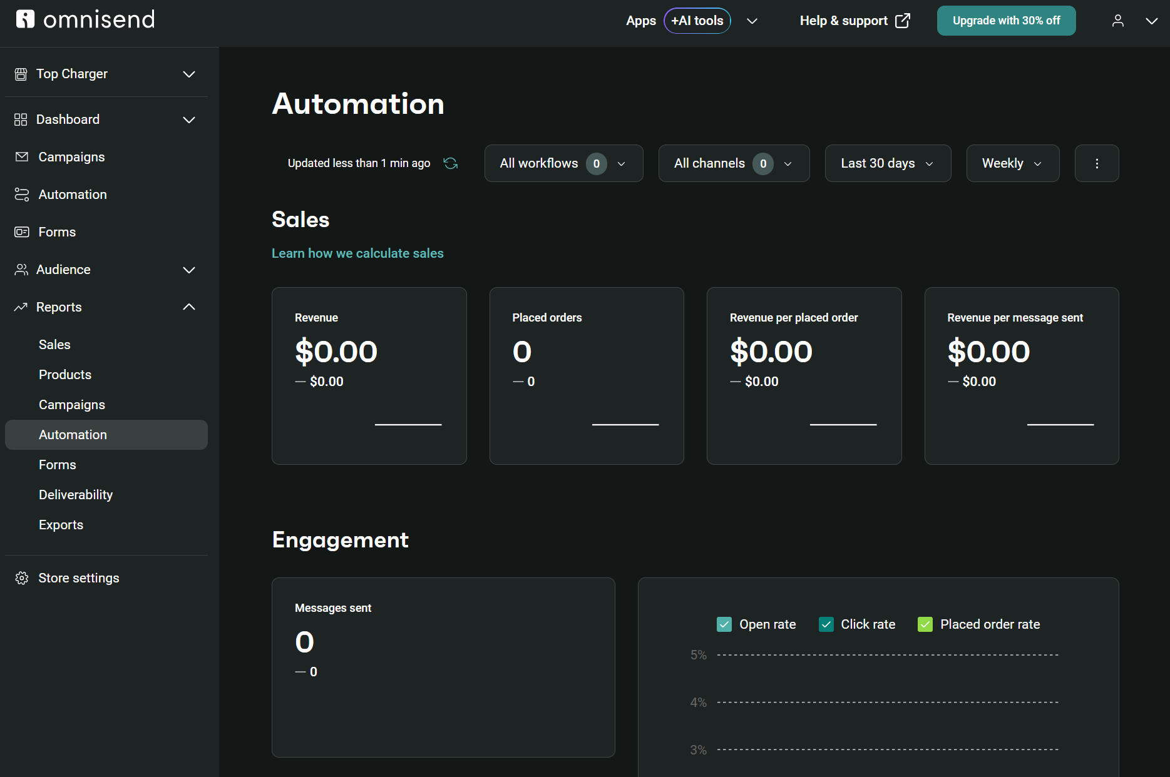Open the All channels dropdown
Viewport: 1170px width, 777px height.
pos(734,163)
